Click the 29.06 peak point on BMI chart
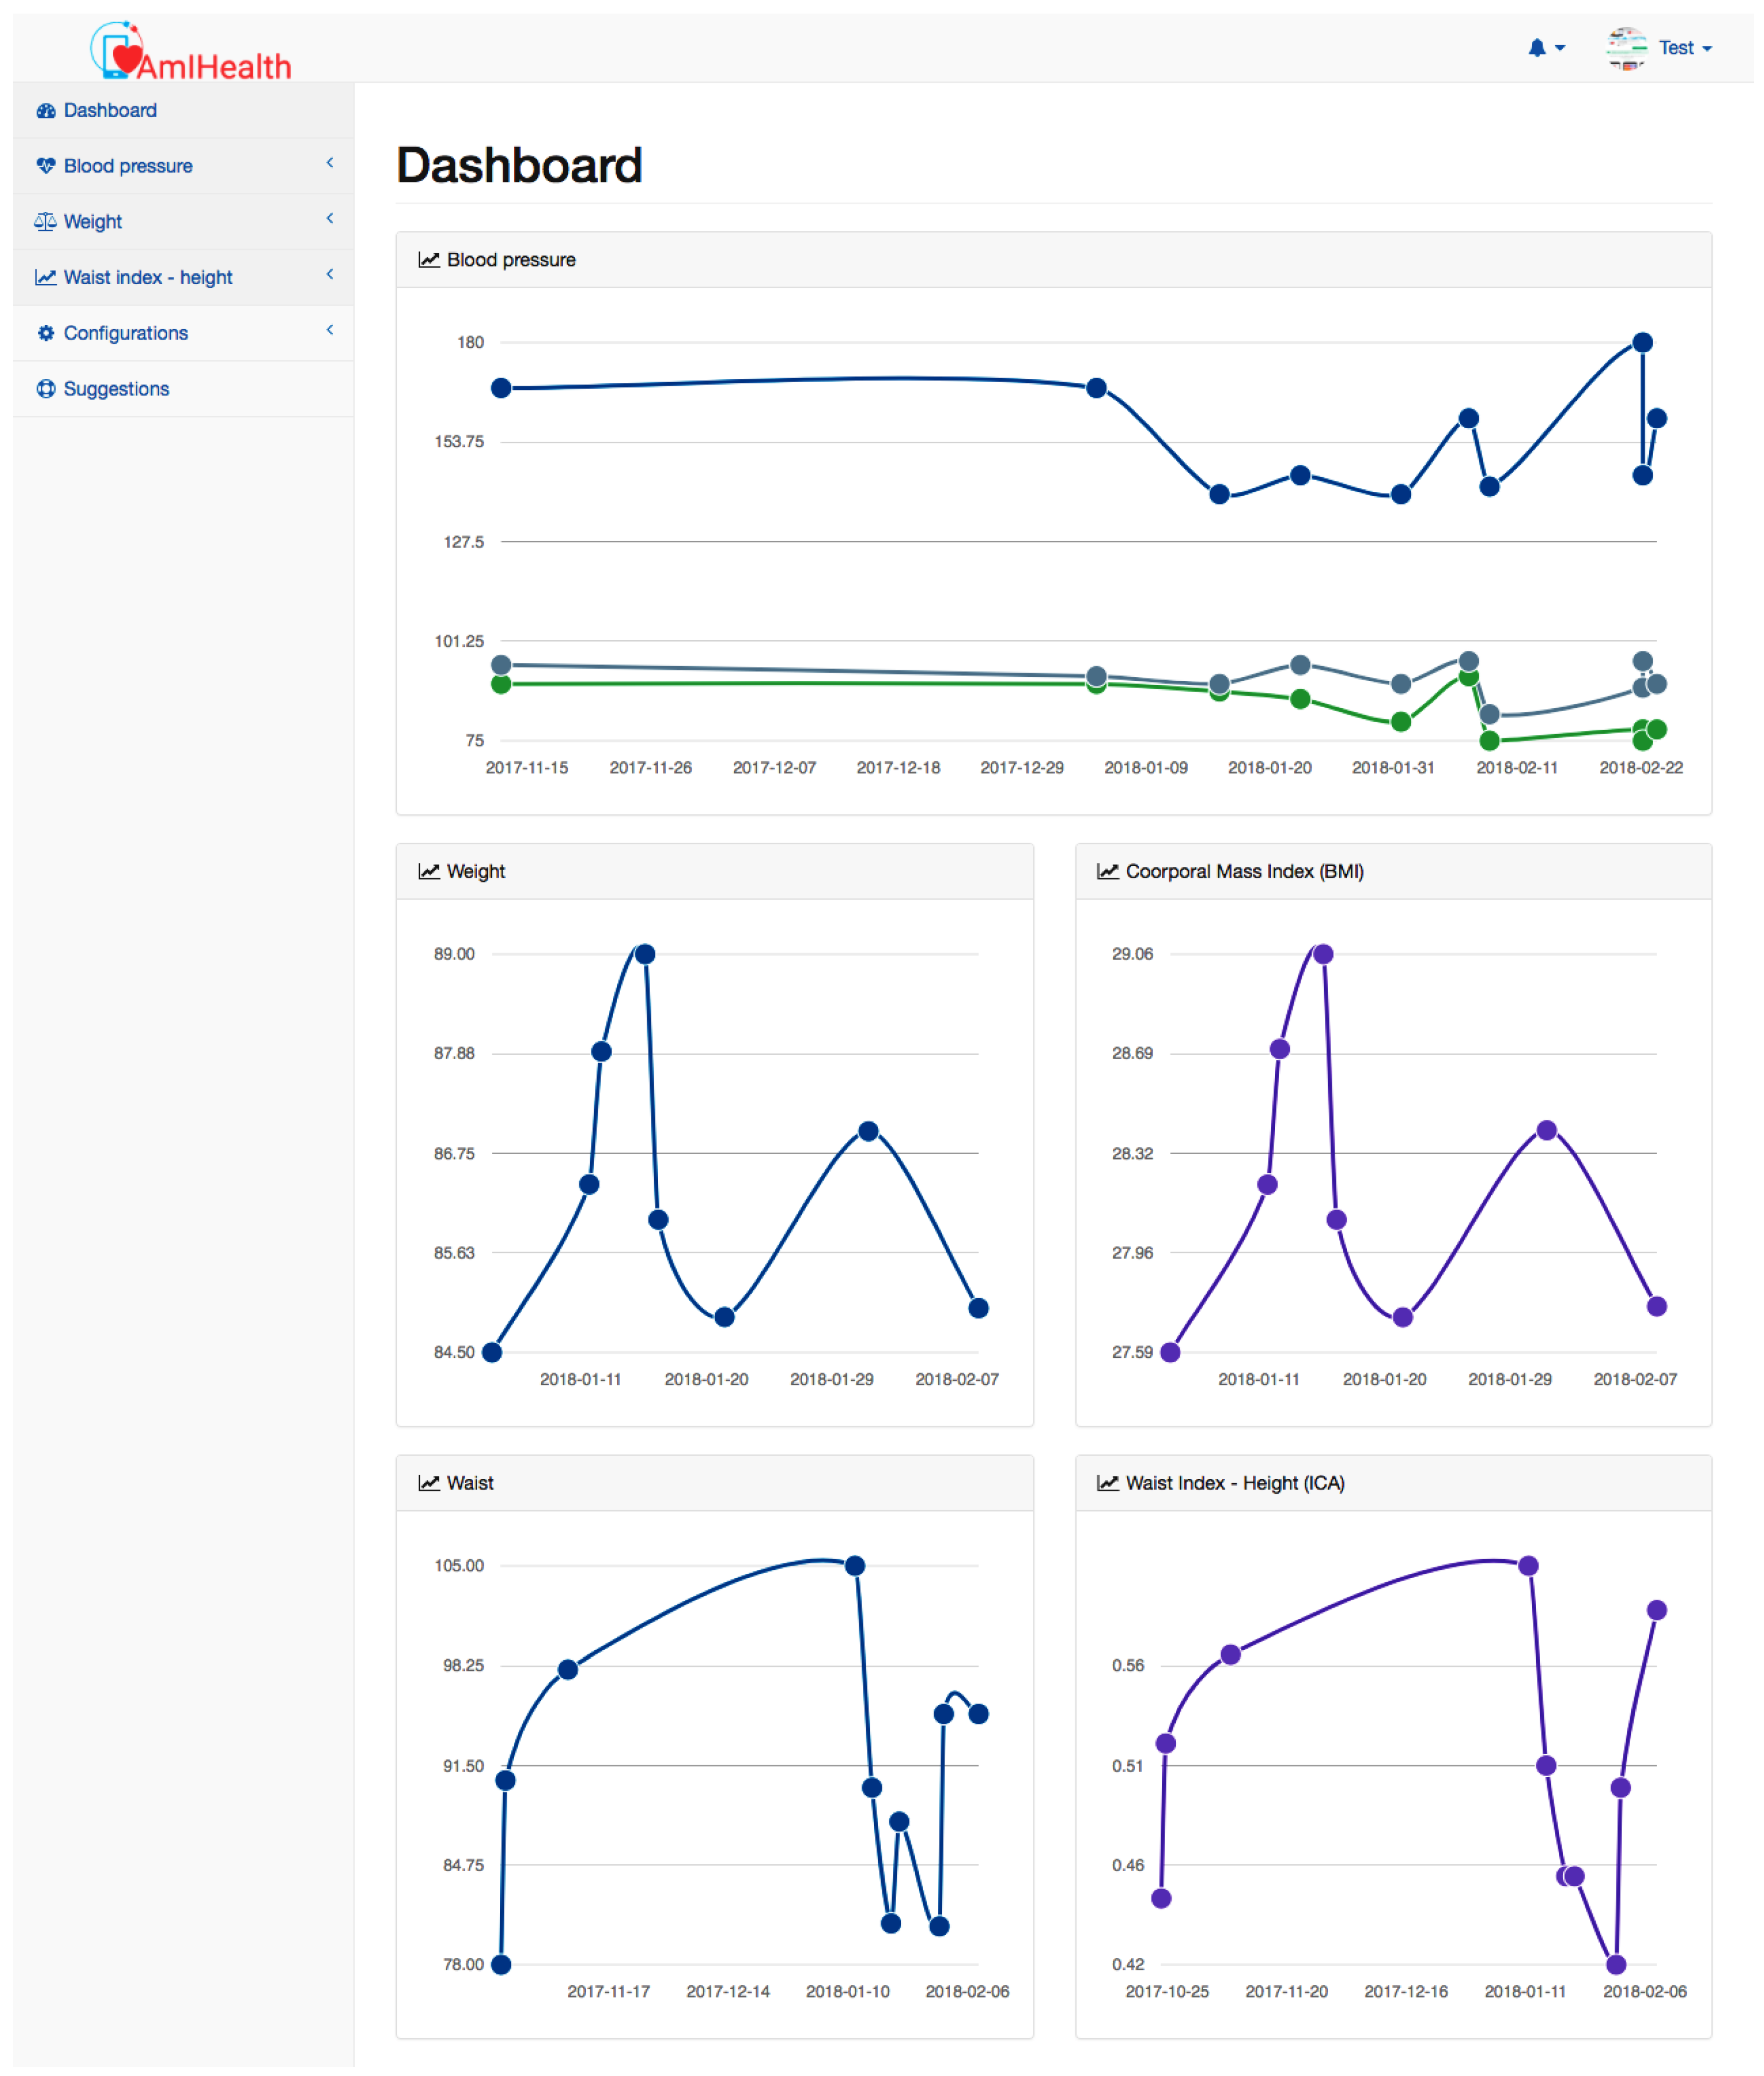Screen dimensions: 1764x2076 tap(1323, 955)
